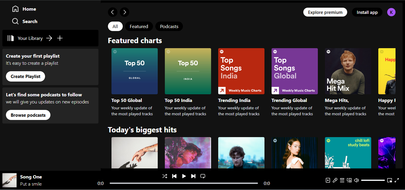The width and height of the screenshot is (405, 190).
Task: Open the reaching hands playlist cover
Action: pos(135,153)
